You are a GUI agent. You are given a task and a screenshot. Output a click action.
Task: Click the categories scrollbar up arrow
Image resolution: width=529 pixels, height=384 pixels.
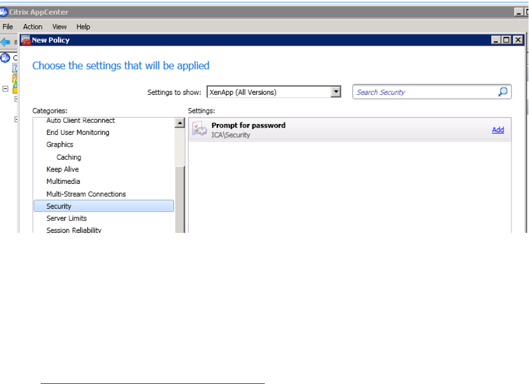pyautogui.click(x=180, y=123)
